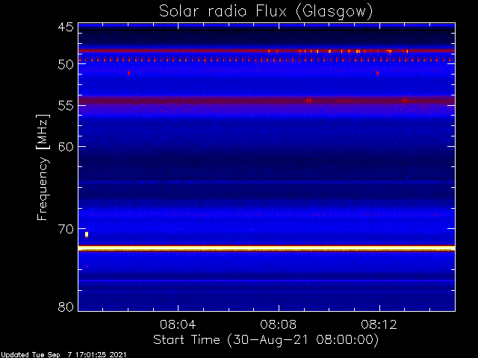Image resolution: width=478 pixels, height=358 pixels.
Task: Select the 50 frequency axis label
Action: (66, 64)
